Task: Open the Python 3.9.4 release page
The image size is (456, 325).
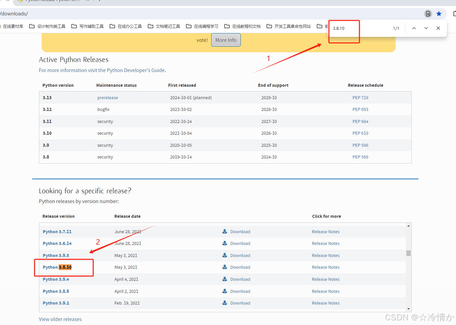Action: [x=56, y=279]
